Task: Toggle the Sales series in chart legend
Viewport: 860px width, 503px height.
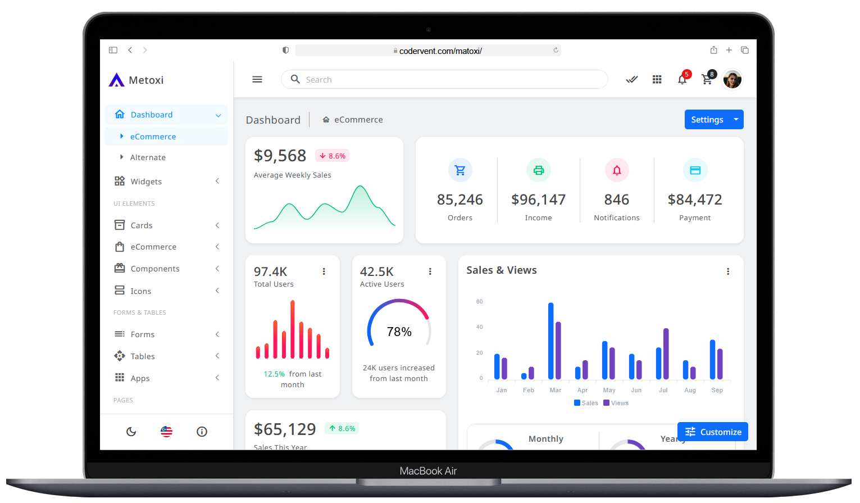Action: coord(586,403)
